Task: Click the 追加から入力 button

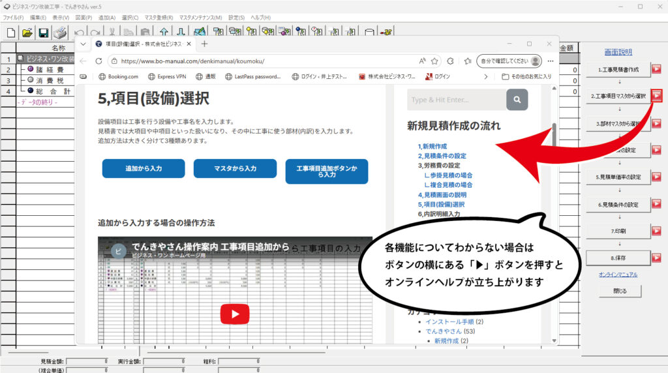Action: (144, 169)
